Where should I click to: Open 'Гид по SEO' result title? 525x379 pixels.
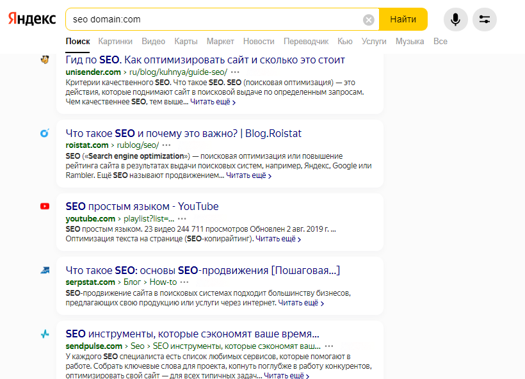pos(206,60)
